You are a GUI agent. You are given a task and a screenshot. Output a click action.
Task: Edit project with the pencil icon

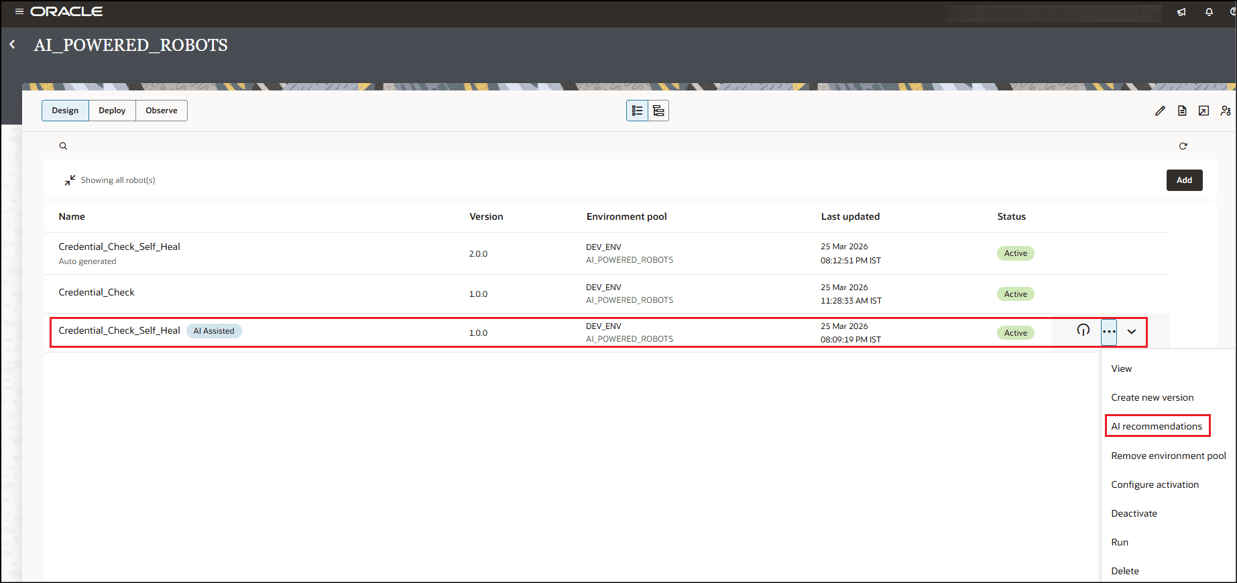tap(1160, 111)
